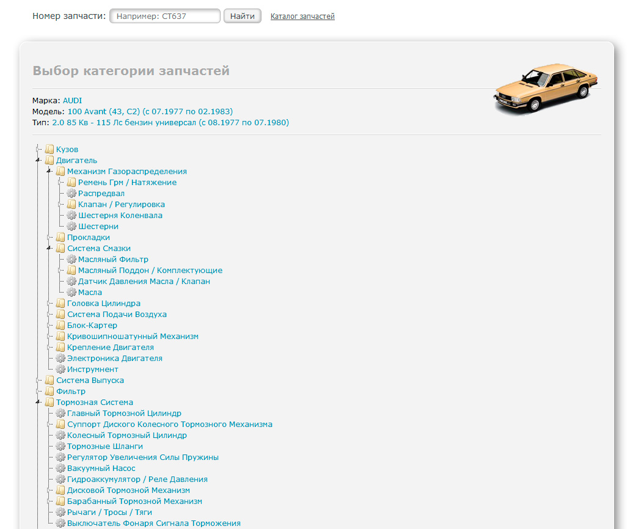The width and height of the screenshot is (633, 529).
Task: Select Главный Тормозной Цилиндр in the tree
Action: point(124,414)
